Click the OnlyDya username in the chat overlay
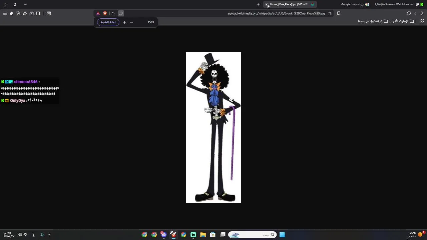Image resolution: width=427 pixels, height=240 pixels. pyautogui.click(x=17, y=100)
